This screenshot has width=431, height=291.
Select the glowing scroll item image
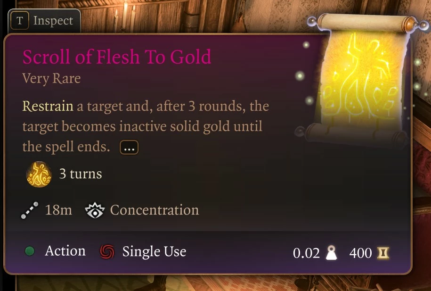pyautogui.click(x=363, y=80)
